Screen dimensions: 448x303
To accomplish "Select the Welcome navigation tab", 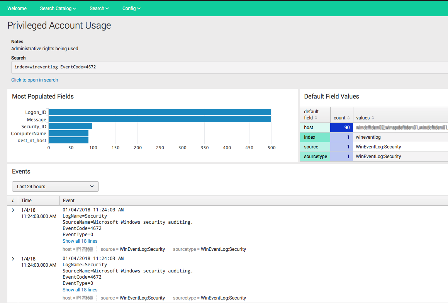I will pyautogui.click(x=17, y=8).
